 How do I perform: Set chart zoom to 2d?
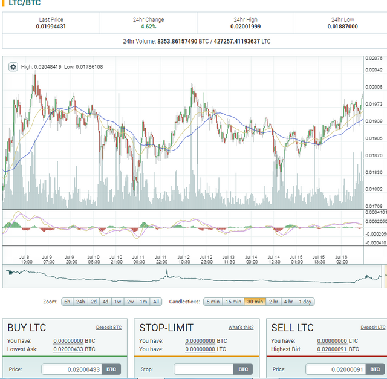(x=94, y=302)
